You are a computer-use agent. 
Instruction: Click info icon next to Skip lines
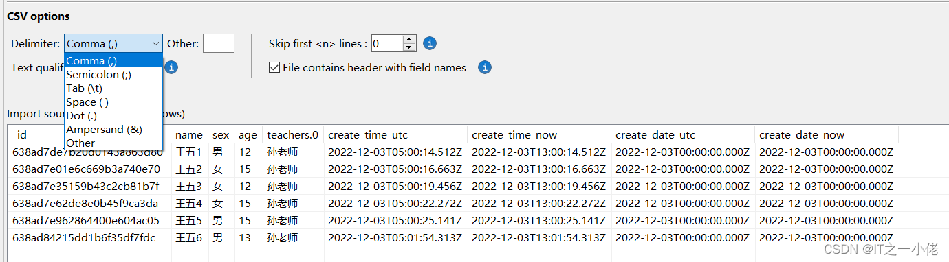pos(430,43)
